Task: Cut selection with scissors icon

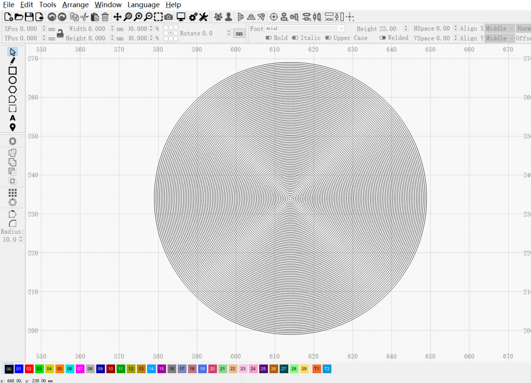Action: 85,17
